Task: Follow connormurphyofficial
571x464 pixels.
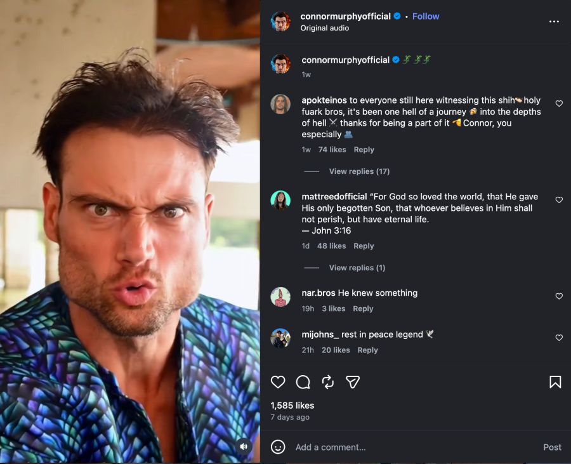Action: pyautogui.click(x=426, y=17)
